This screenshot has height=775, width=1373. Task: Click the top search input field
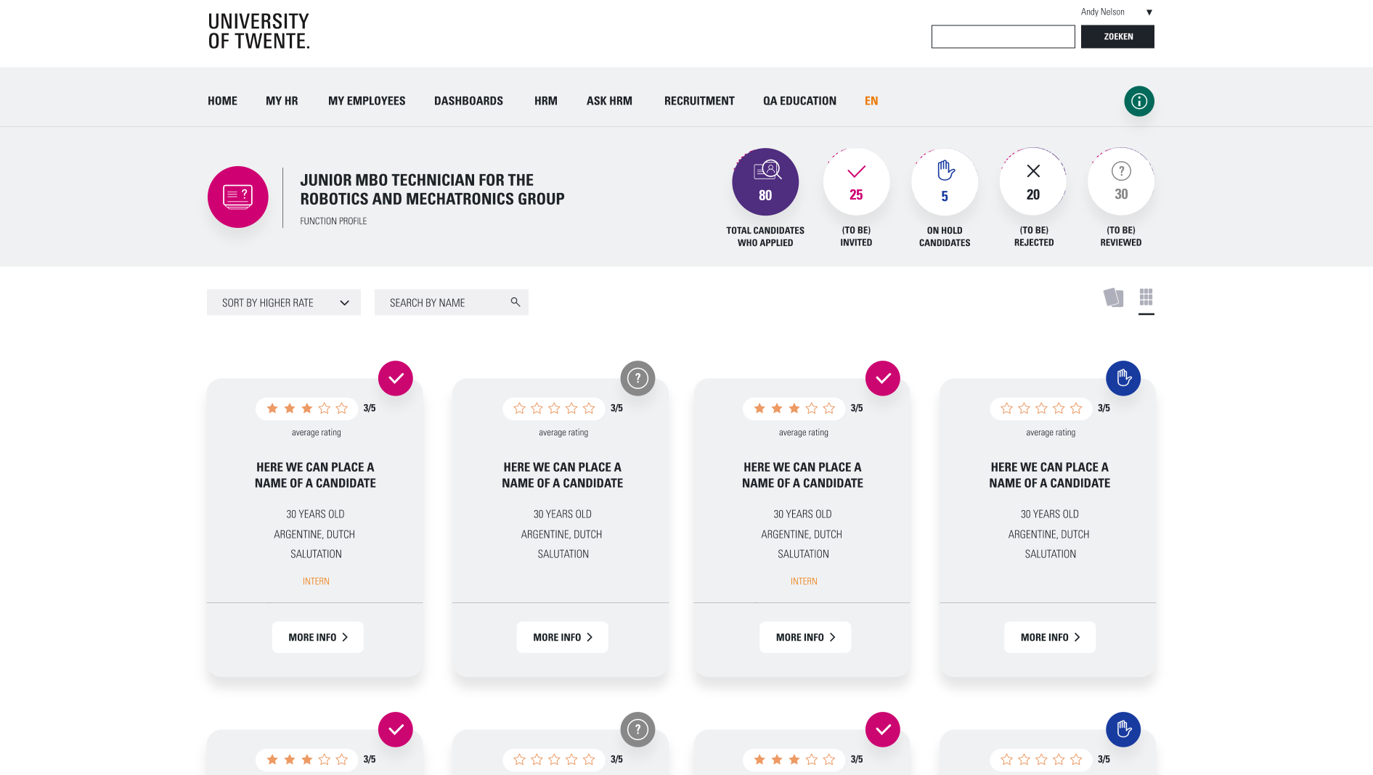click(1003, 37)
